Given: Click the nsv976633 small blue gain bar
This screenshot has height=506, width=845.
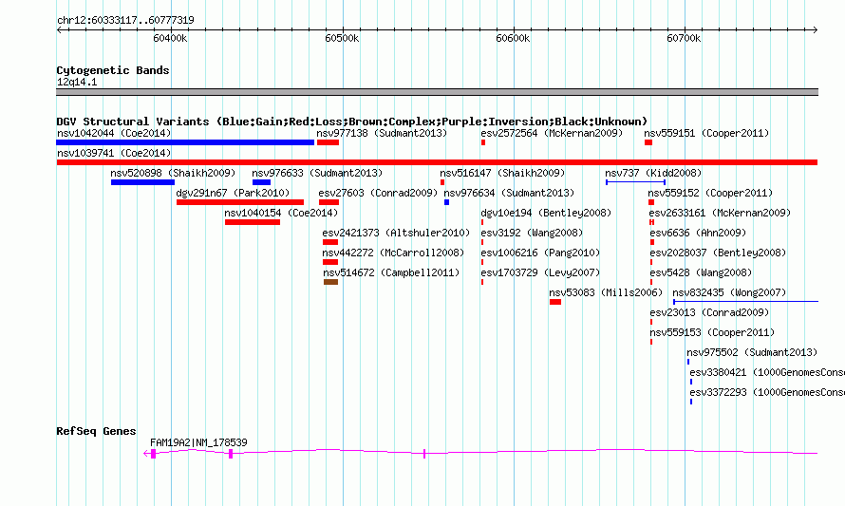Looking at the screenshot, I should [x=261, y=182].
